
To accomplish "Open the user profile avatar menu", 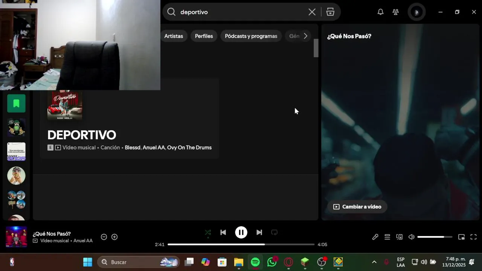I will 416,12.
